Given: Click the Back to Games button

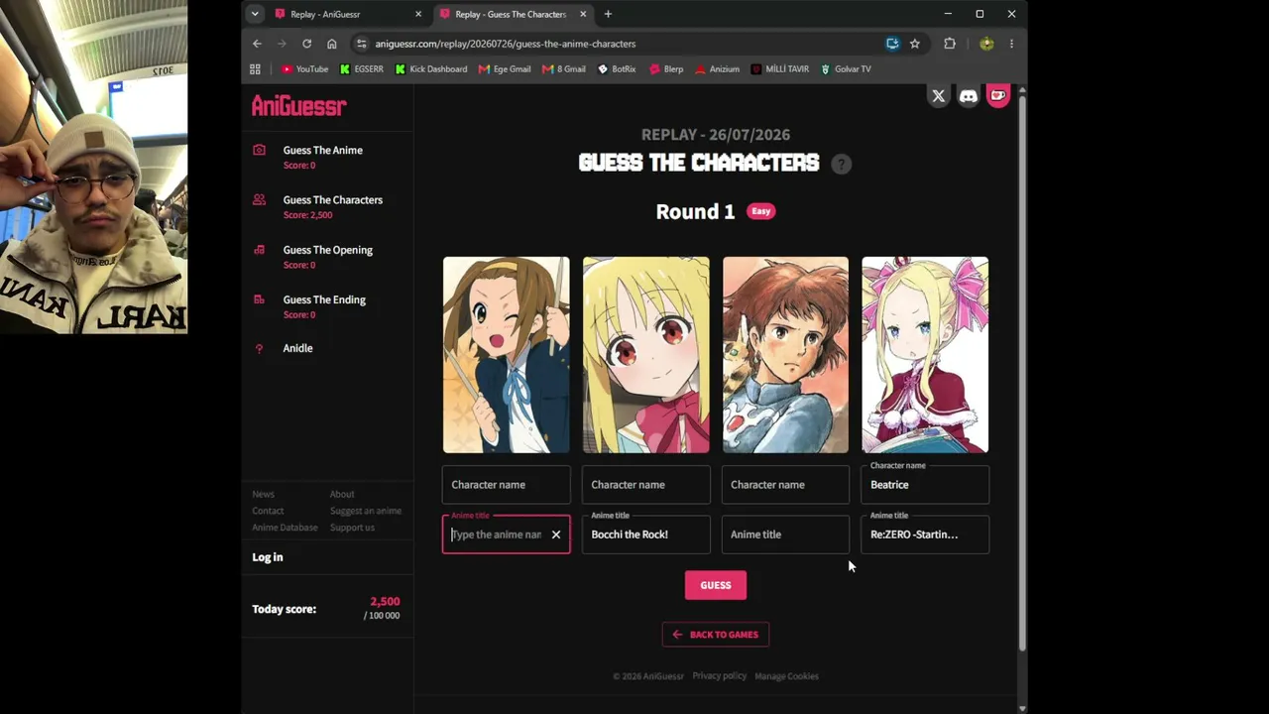Looking at the screenshot, I should tap(716, 635).
